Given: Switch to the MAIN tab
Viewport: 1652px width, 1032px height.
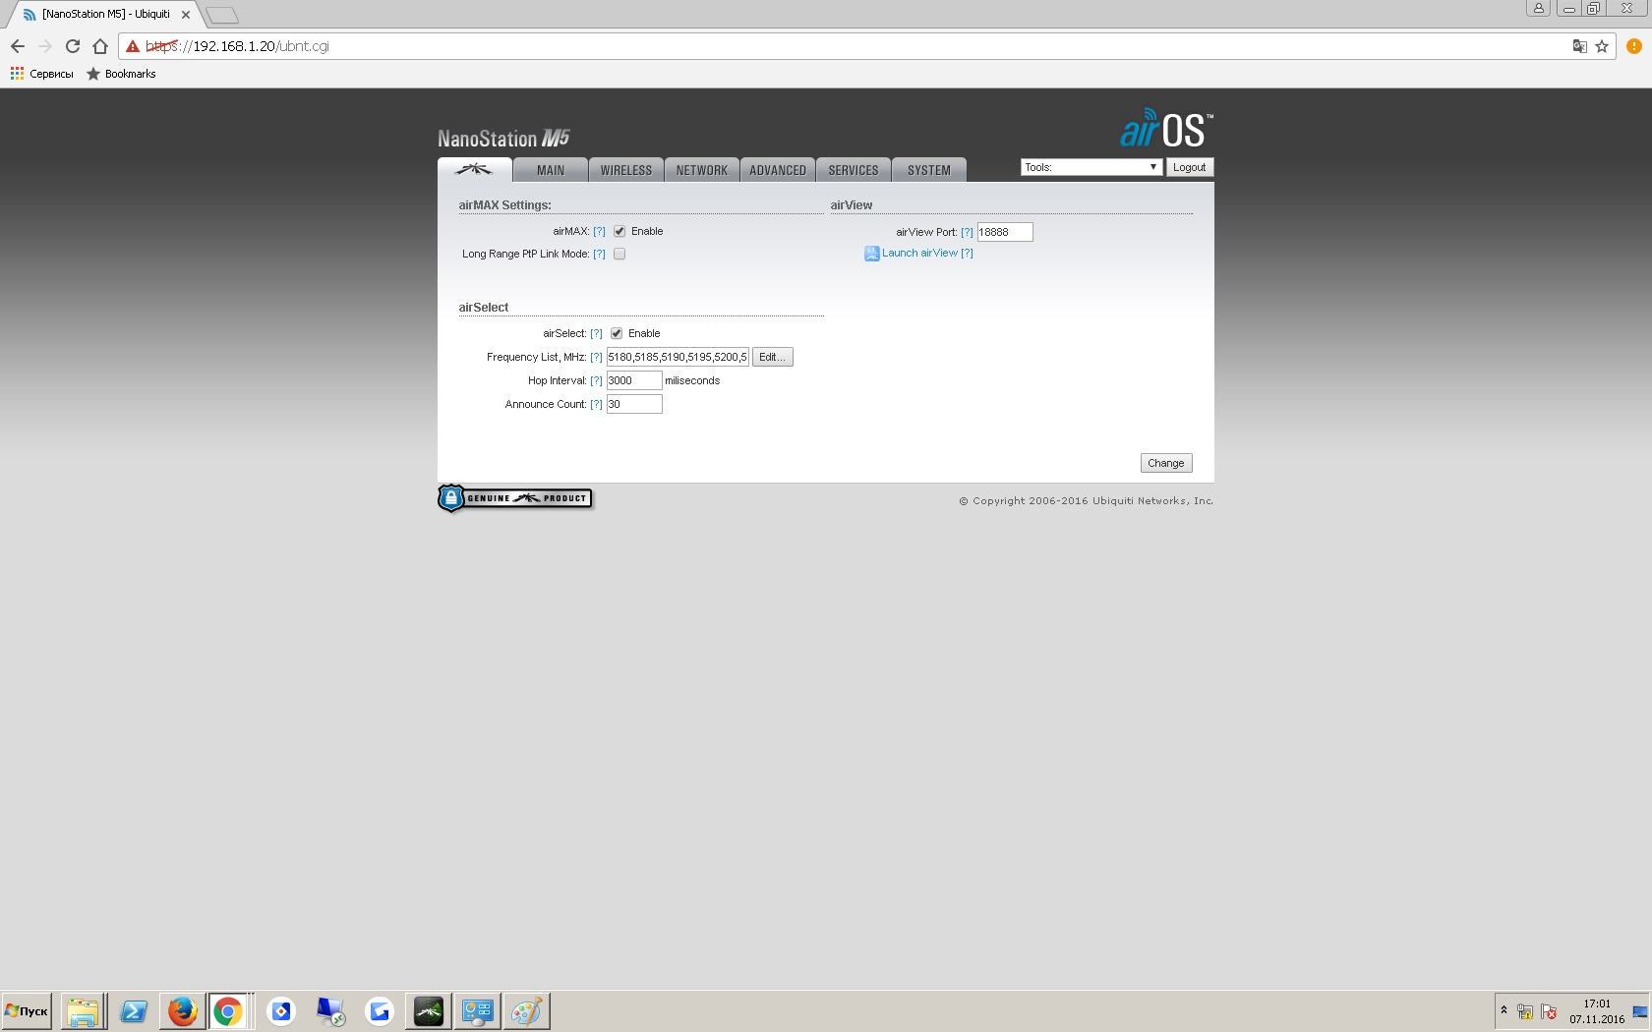Looking at the screenshot, I should click(551, 170).
